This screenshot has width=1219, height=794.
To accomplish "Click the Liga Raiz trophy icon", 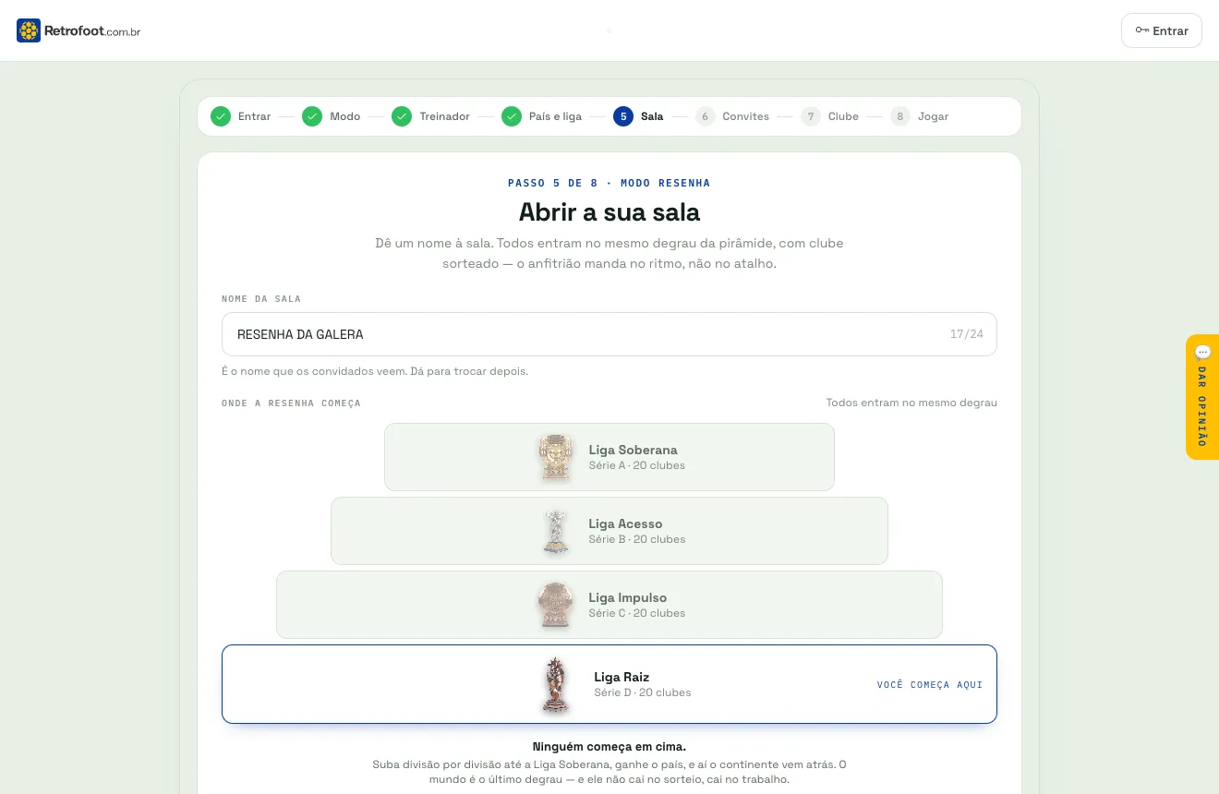I will 556,684.
